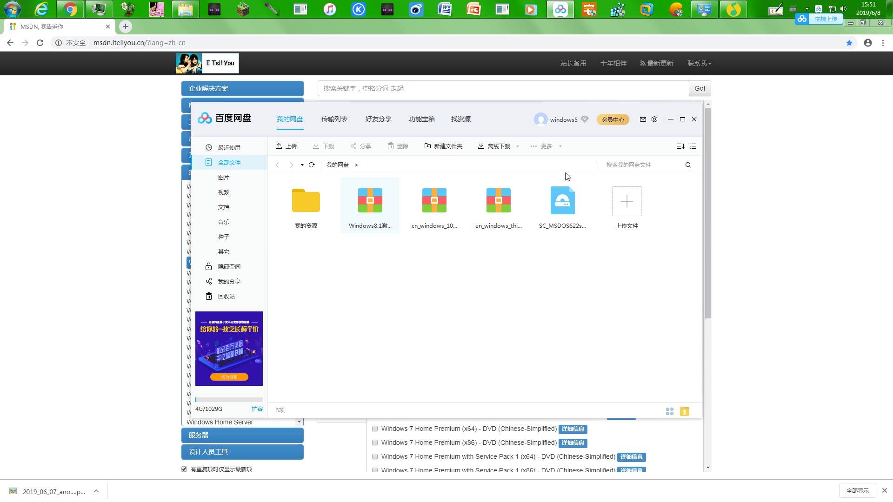Click the Delete (删除) toolbar button
Screen dimensions: 893x502
398,146
